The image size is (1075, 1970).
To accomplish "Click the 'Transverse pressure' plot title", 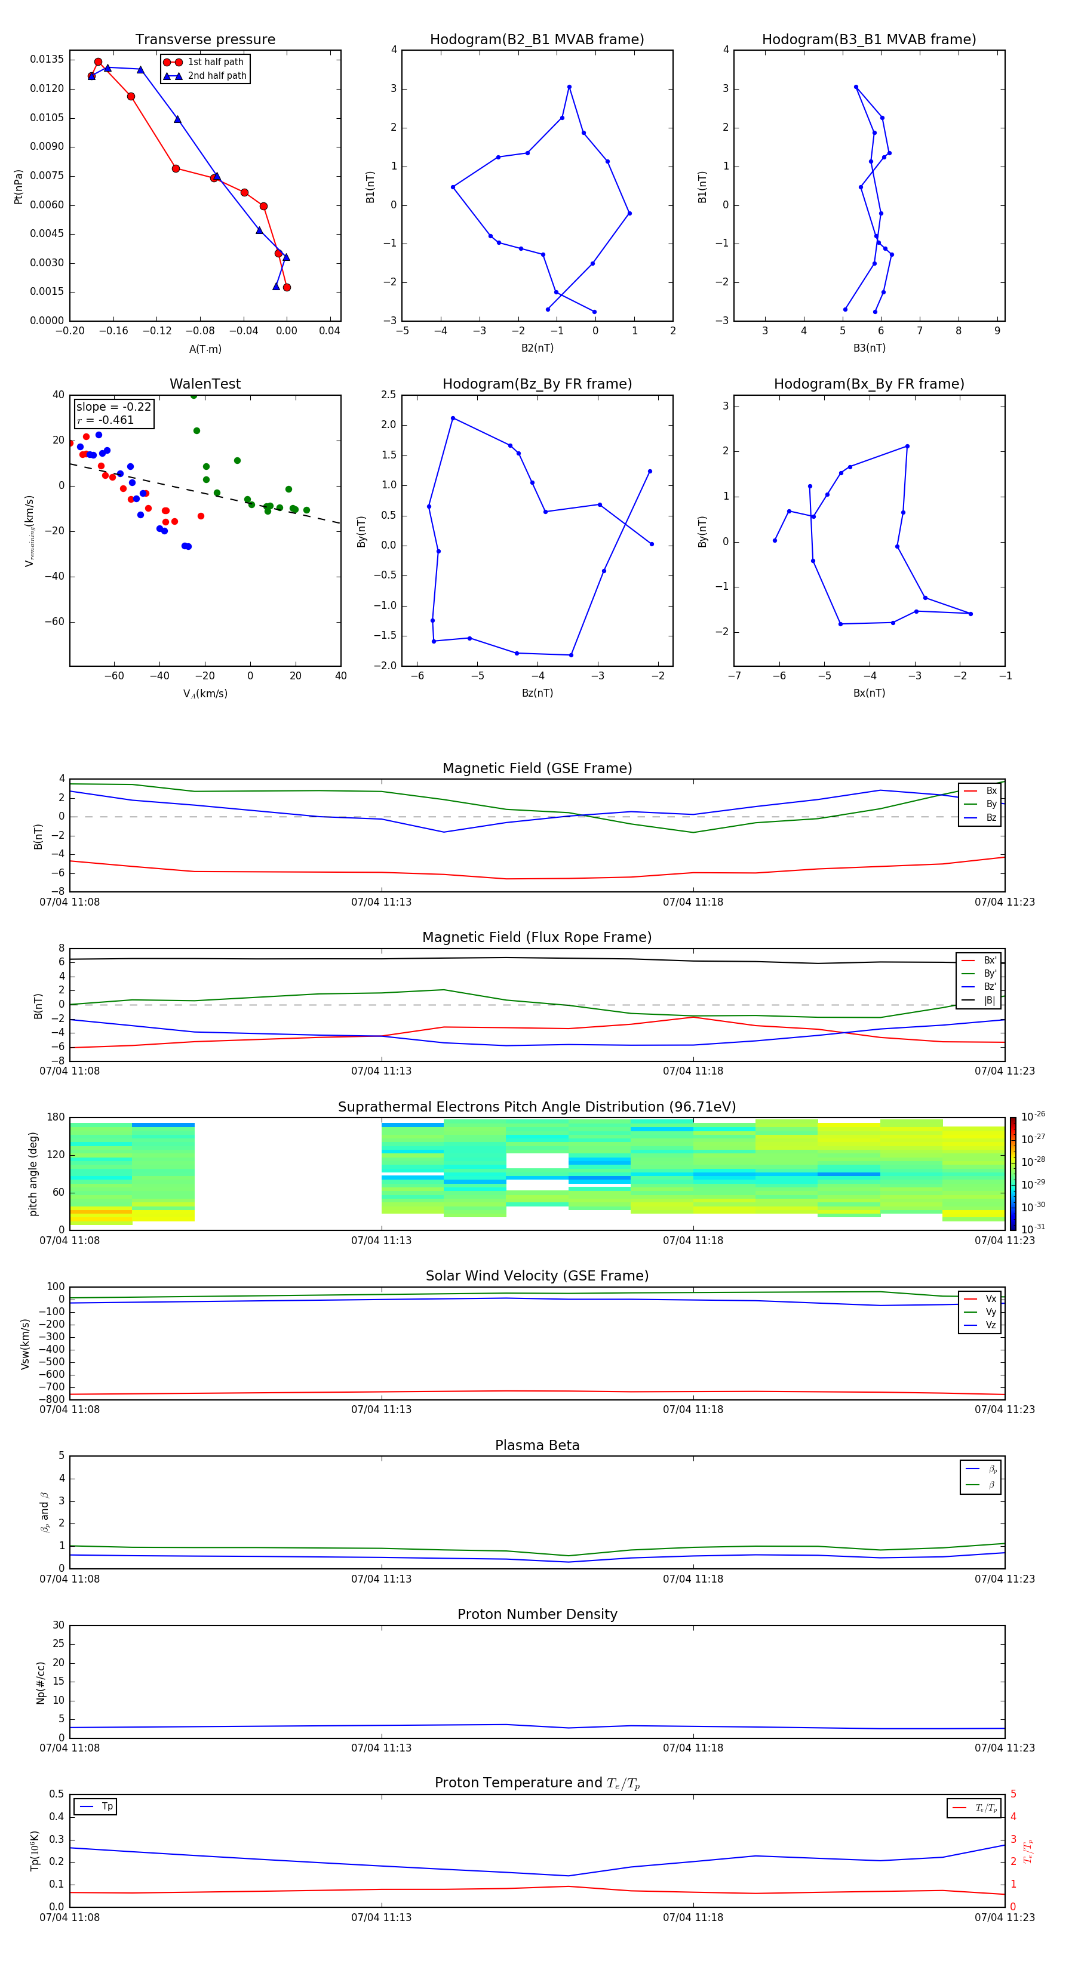I will [205, 39].
